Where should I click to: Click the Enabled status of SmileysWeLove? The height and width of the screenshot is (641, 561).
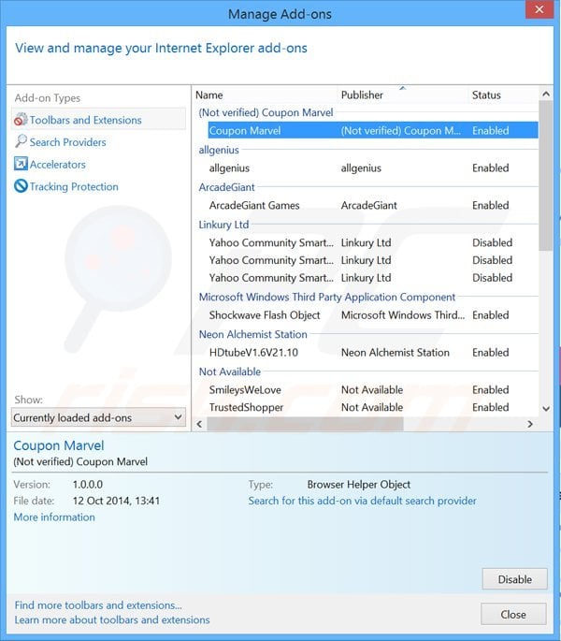coord(490,389)
